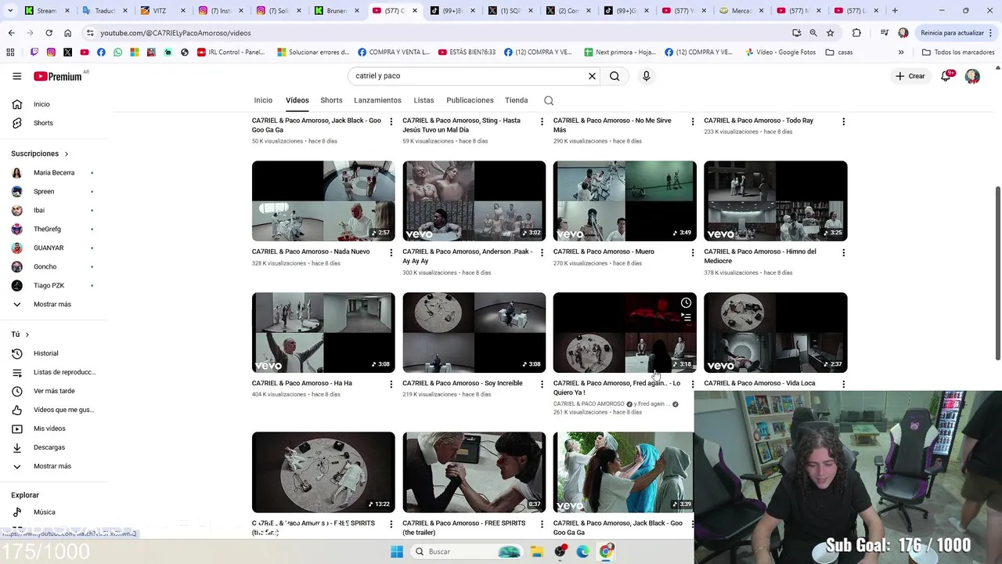Play the FREE SPIRITS trailer thumbnail

click(474, 472)
